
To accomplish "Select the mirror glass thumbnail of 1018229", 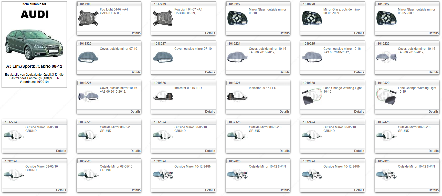I will pos(386,18).
